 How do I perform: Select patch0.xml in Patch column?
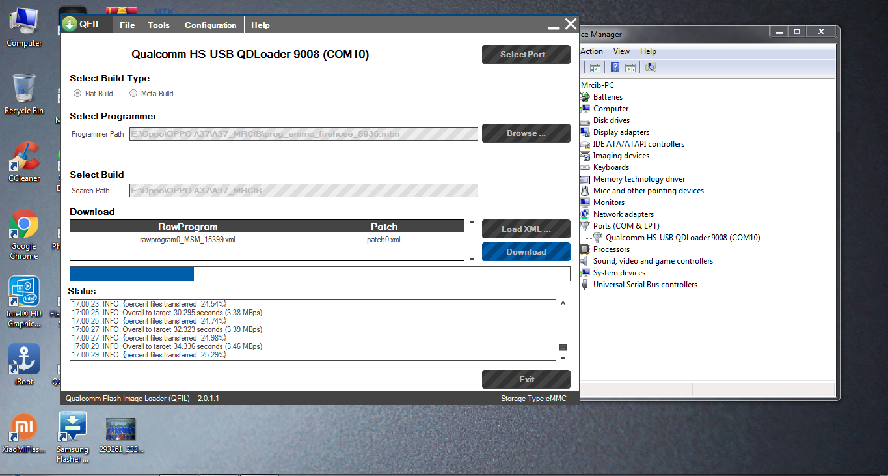pyautogui.click(x=384, y=239)
